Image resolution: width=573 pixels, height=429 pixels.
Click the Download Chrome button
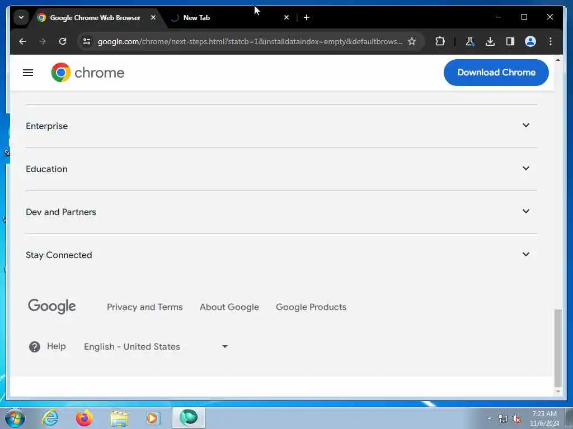click(x=496, y=72)
